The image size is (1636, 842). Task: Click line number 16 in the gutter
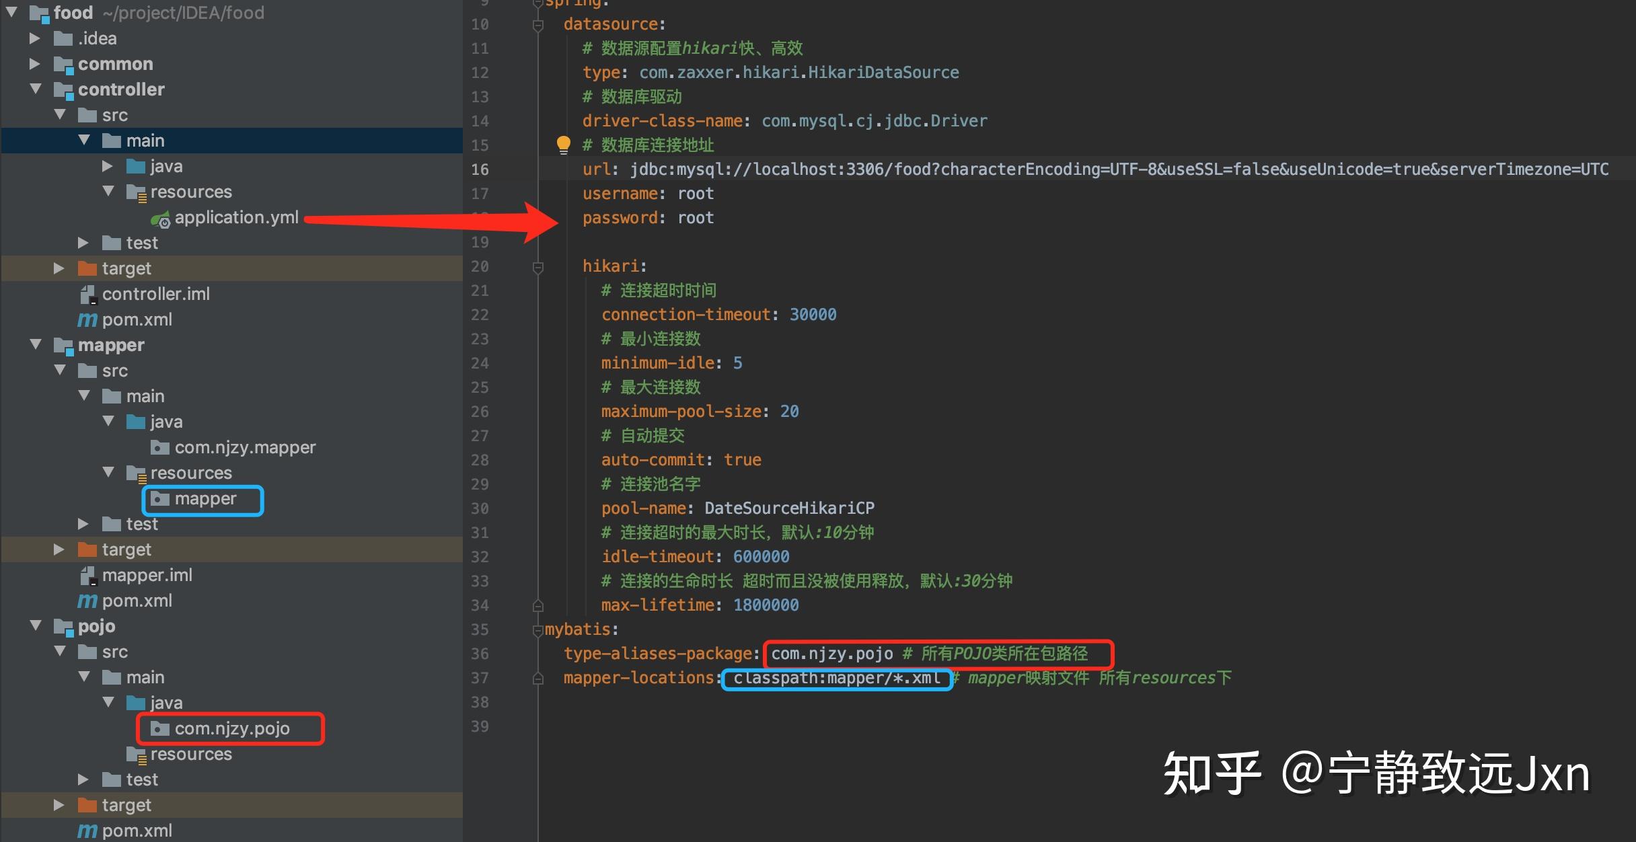[480, 169]
